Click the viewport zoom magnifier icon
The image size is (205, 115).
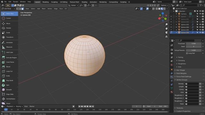click(x=166, y=24)
